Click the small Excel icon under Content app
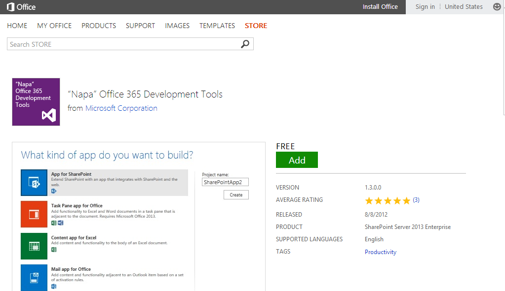 (54, 250)
